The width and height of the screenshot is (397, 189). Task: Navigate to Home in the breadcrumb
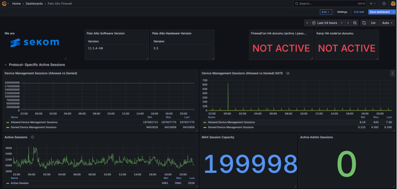click(16, 3)
